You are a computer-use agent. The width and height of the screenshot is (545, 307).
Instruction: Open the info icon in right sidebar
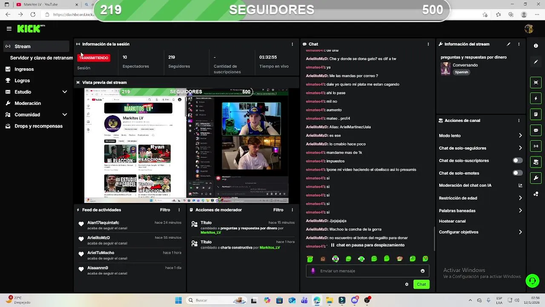pyautogui.click(x=536, y=46)
